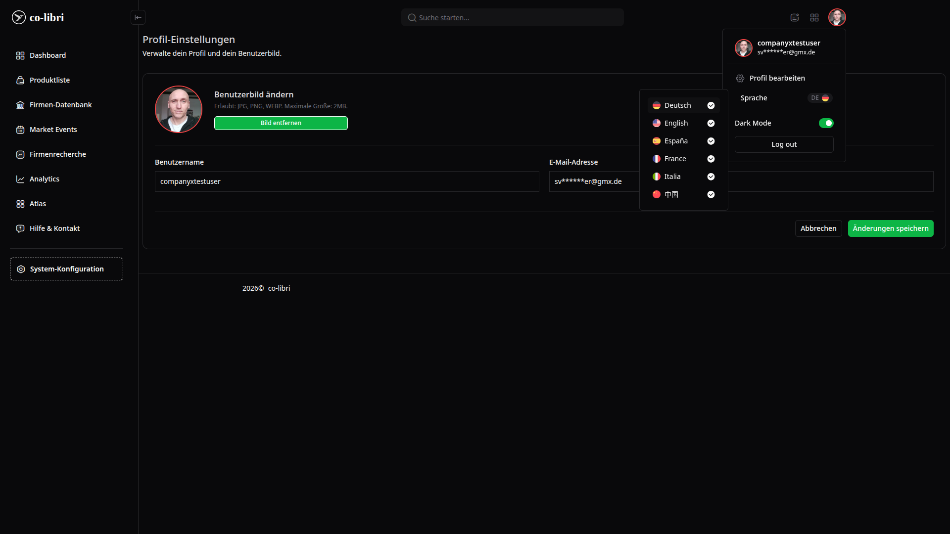Click the Bild entfernen button
The image size is (950, 534).
click(281, 123)
